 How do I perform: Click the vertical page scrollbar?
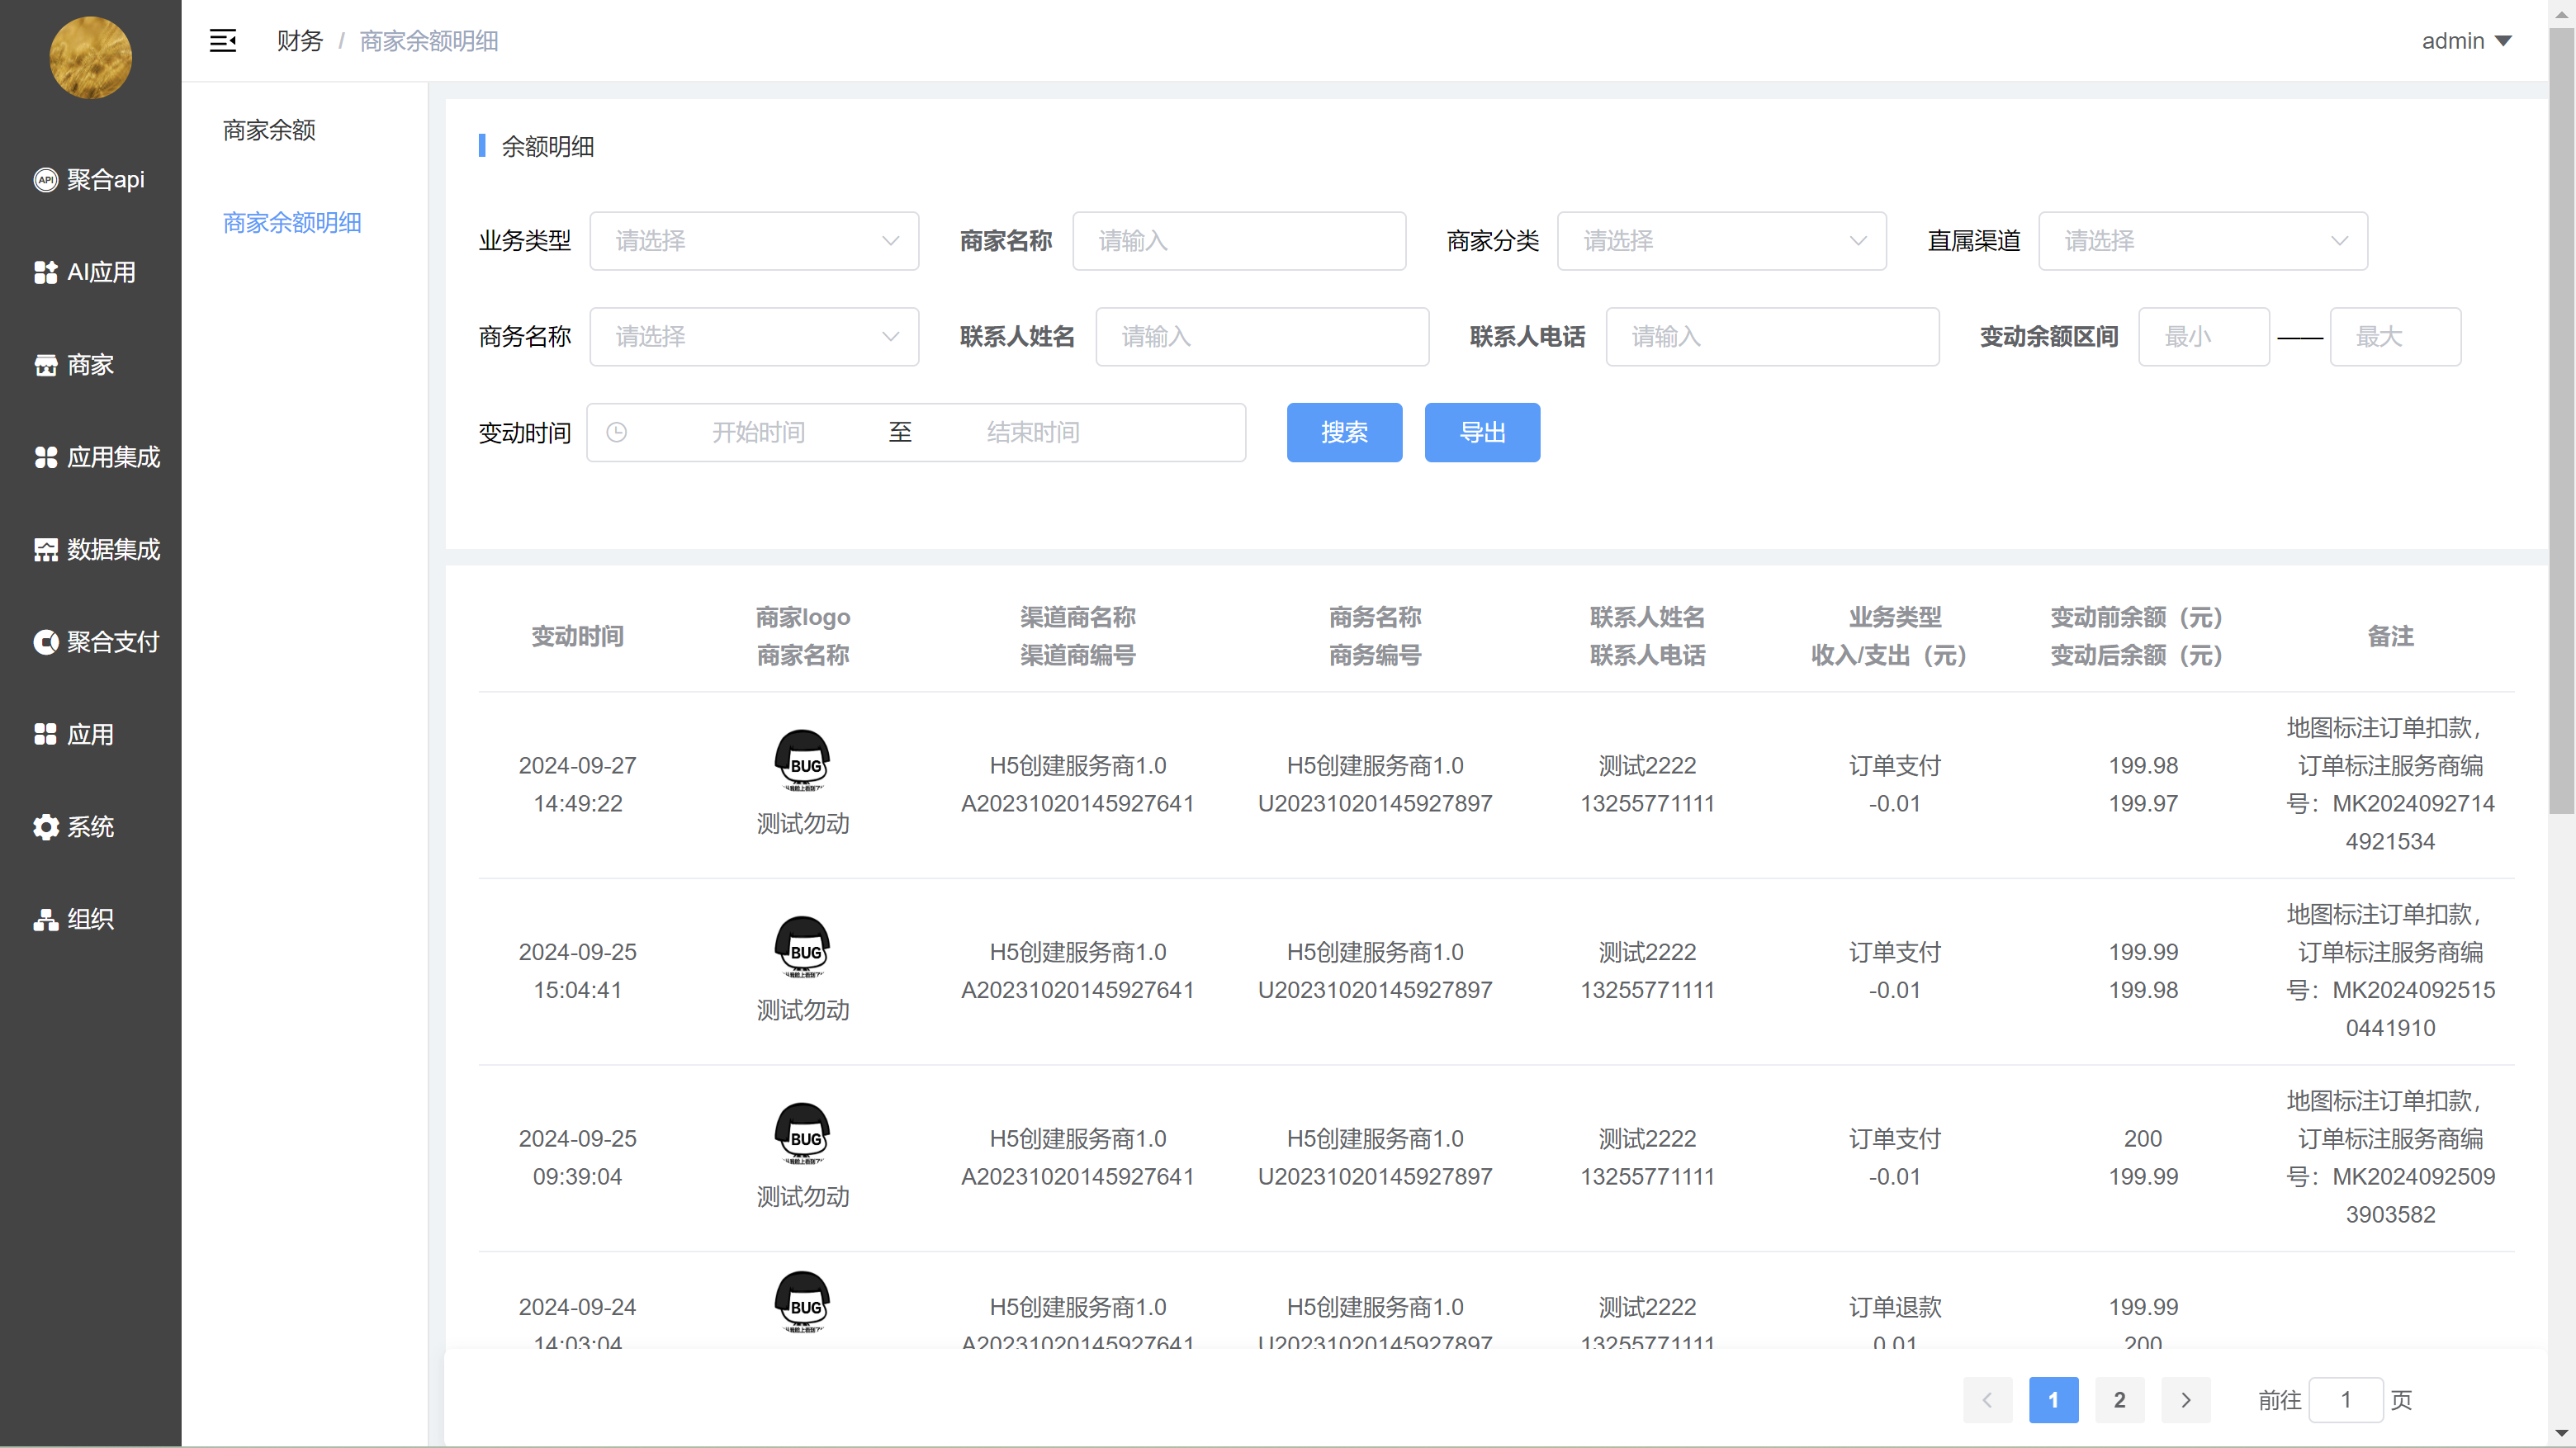[x=2561, y=420]
